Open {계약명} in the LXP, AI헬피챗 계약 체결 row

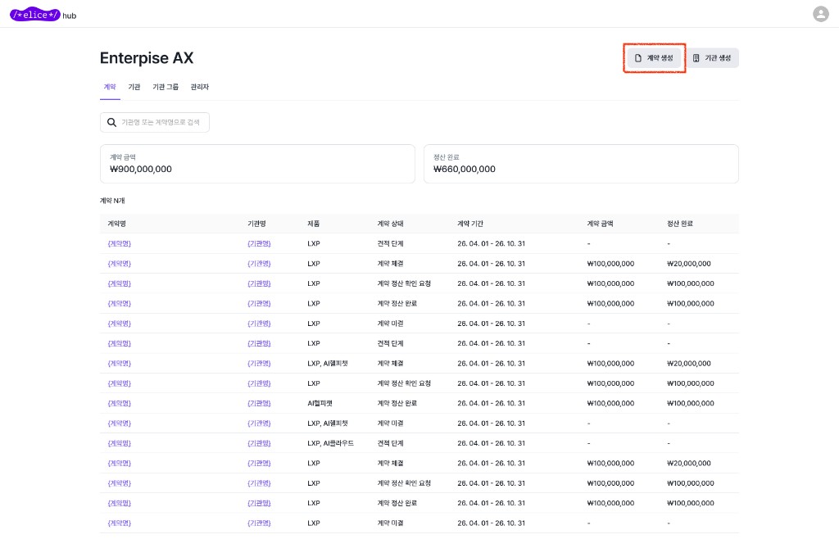coord(120,363)
